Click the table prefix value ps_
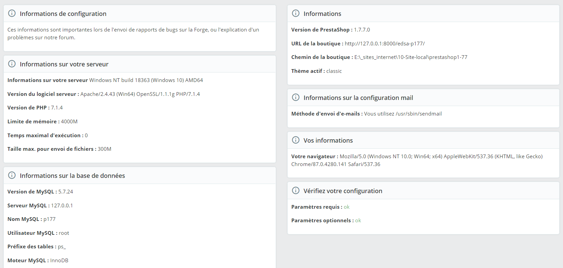Viewport: 563px width, 268px height. point(62,247)
